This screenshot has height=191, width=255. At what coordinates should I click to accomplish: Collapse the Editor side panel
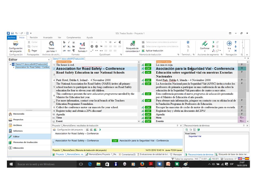click(49, 60)
